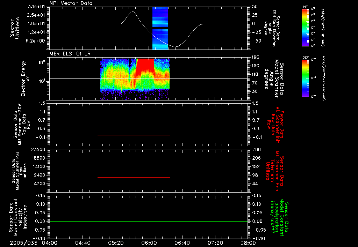The width and height of the screenshot is (358, 247).
Task: Click the '1.9e+01' sector axis value
Action: click(x=36, y=24)
